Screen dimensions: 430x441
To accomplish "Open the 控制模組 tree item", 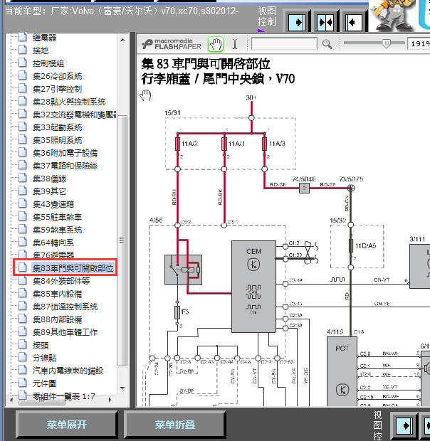I will pyautogui.click(x=48, y=63).
